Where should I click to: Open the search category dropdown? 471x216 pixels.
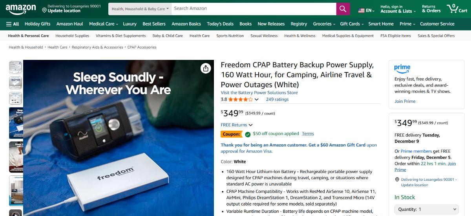(x=140, y=9)
